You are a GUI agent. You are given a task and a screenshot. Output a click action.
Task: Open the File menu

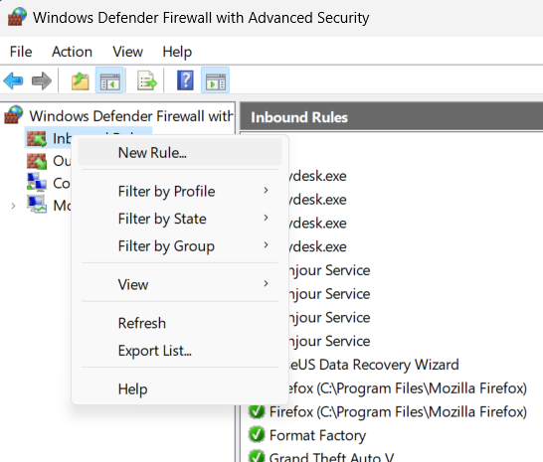(x=21, y=52)
